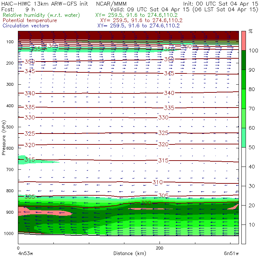Click the '500' pressure axis tick label
The width and height of the screenshot is (260, 260).
point(10,127)
